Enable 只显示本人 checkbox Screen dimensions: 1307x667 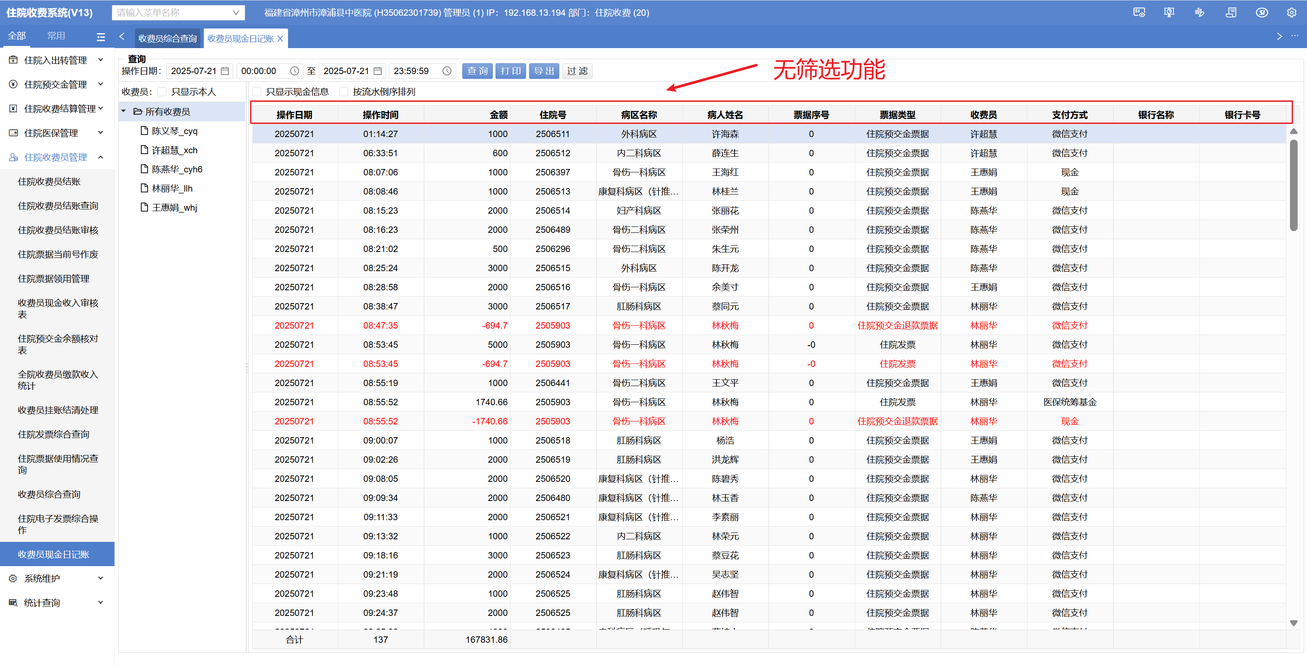(163, 92)
